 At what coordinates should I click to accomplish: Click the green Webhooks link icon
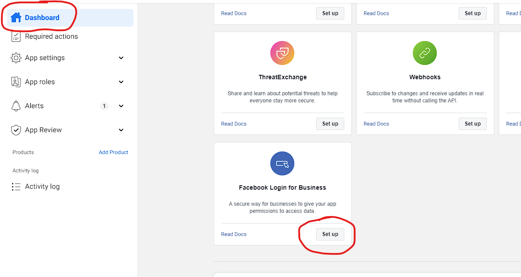click(x=425, y=53)
